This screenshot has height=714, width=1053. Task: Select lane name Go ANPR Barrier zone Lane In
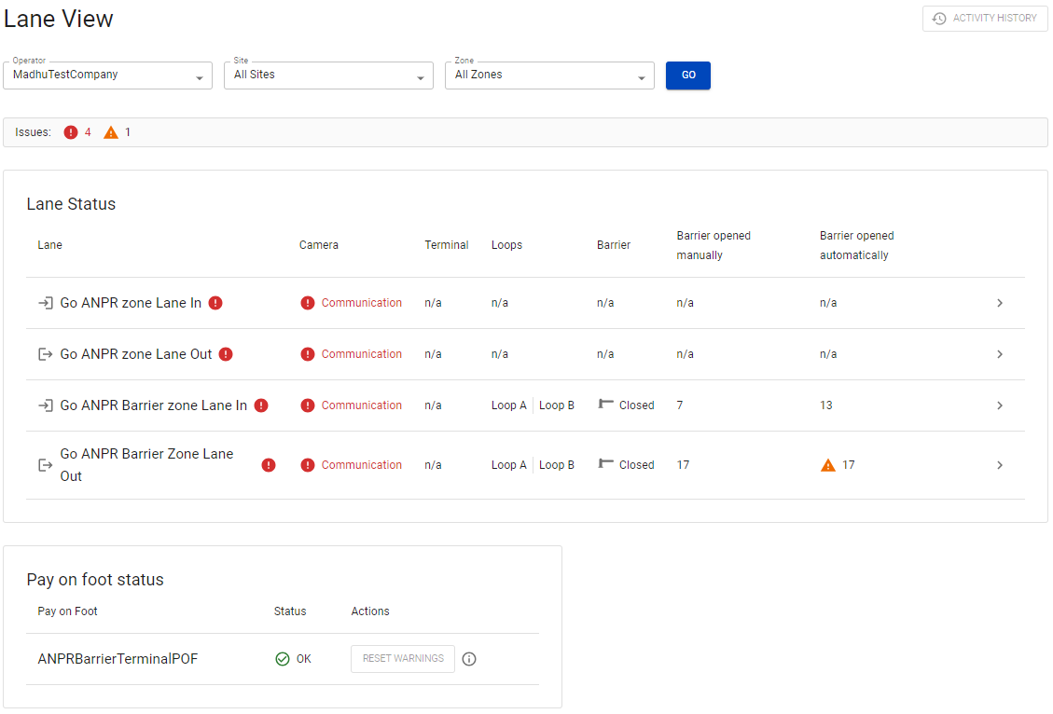(153, 405)
